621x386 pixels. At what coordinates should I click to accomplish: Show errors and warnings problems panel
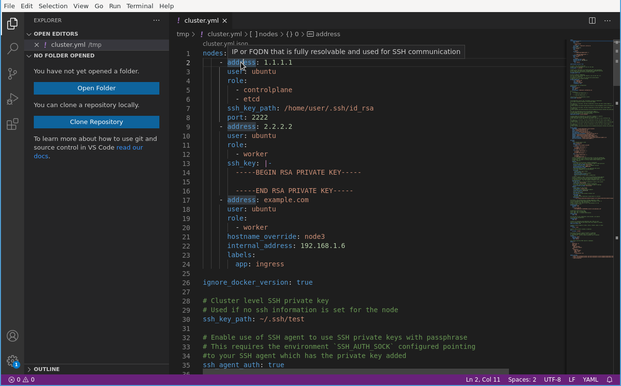(21, 380)
